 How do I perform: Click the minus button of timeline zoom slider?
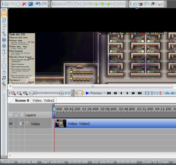[x=32, y=93]
